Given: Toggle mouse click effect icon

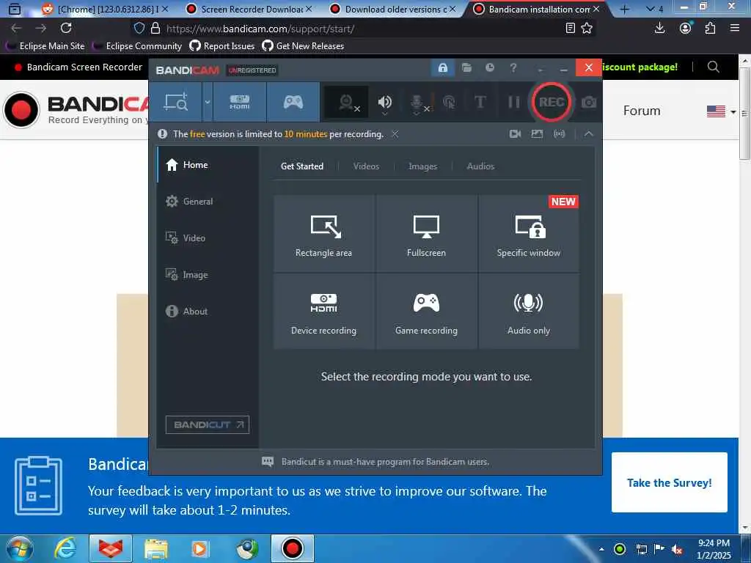Looking at the screenshot, I should pos(449,102).
